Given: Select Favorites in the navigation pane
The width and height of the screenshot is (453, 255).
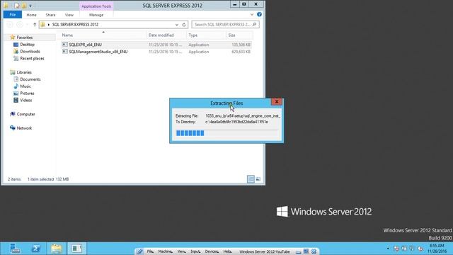Looking at the screenshot, I should [25, 38].
